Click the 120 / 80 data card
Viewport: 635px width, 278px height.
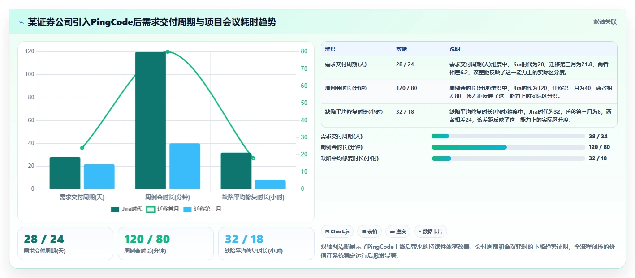click(x=166, y=244)
